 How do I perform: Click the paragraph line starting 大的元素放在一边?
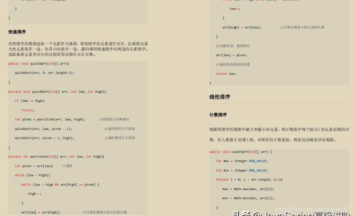click(x=78, y=49)
